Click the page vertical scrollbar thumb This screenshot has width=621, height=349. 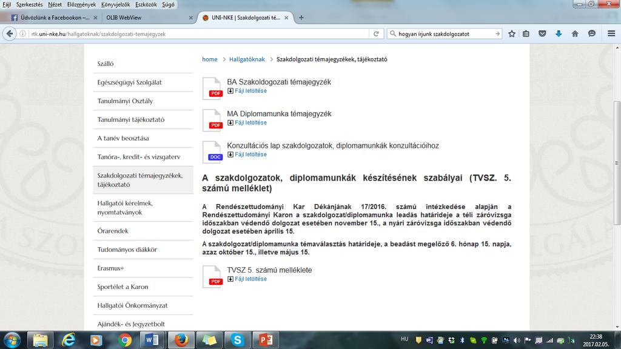click(617, 163)
